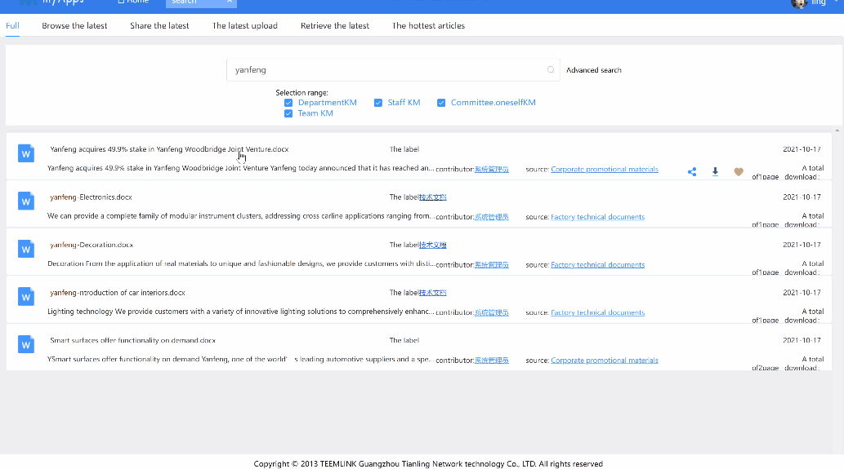Click label tag link on yanfeng-Decoration row
The image size is (844, 469).
pyautogui.click(x=433, y=245)
